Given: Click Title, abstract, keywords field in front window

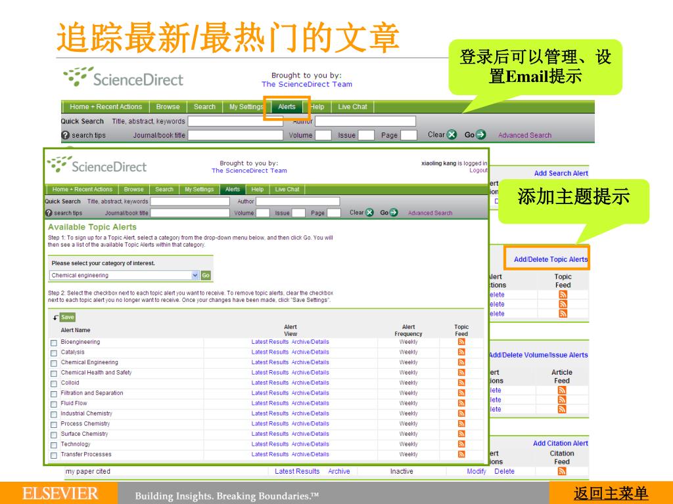Looking at the screenshot, I should click(x=190, y=201).
